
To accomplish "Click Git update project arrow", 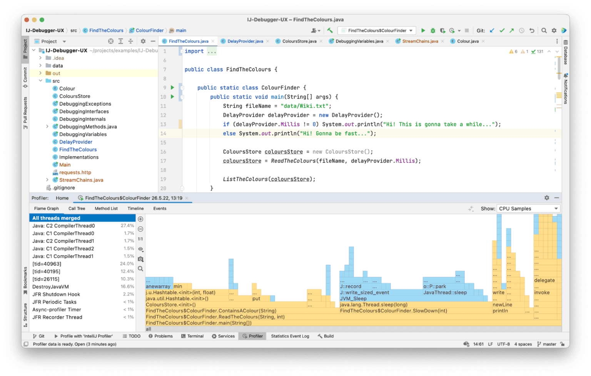I will (x=492, y=30).
